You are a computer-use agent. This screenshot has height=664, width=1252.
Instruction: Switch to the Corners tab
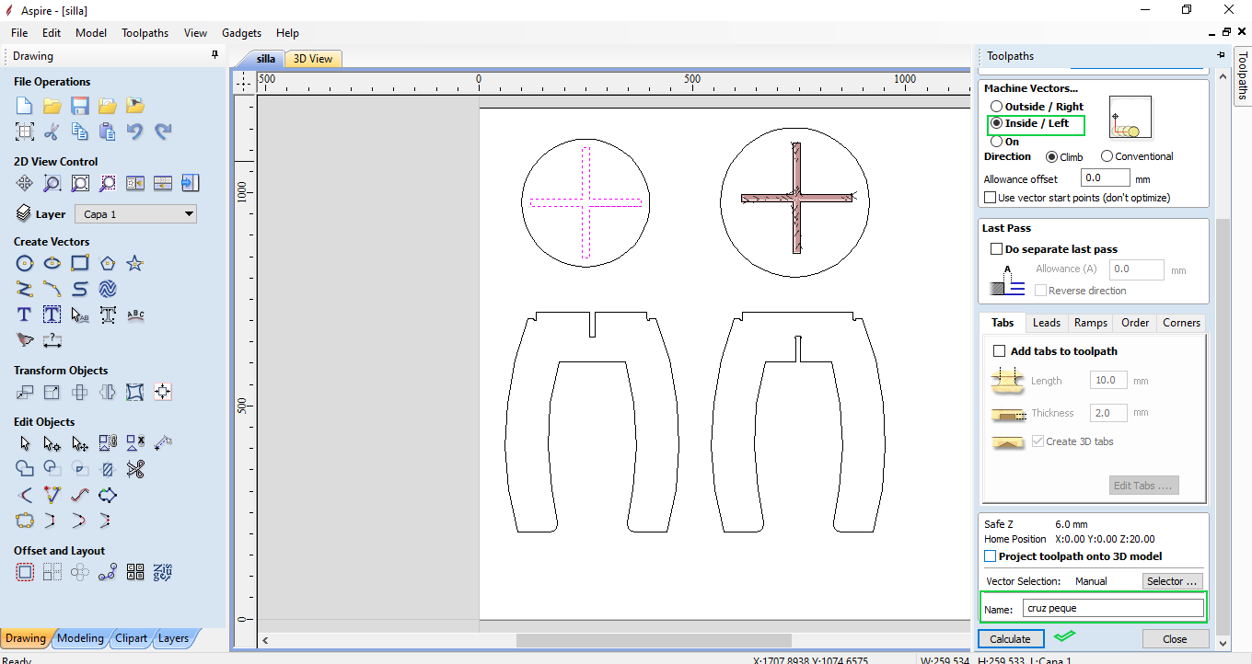pyautogui.click(x=1181, y=323)
